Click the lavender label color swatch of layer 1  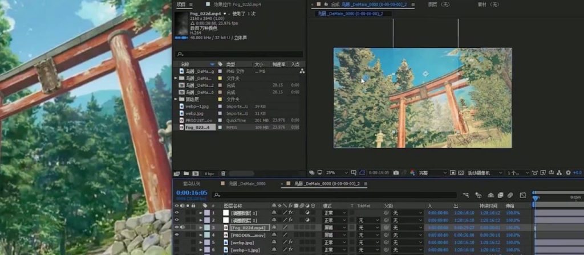pos(206,213)
